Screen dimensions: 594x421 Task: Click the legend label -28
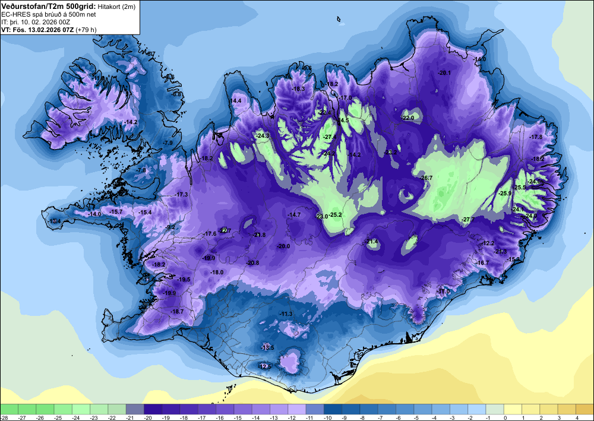pyautogui.click(x=4, y=417)
